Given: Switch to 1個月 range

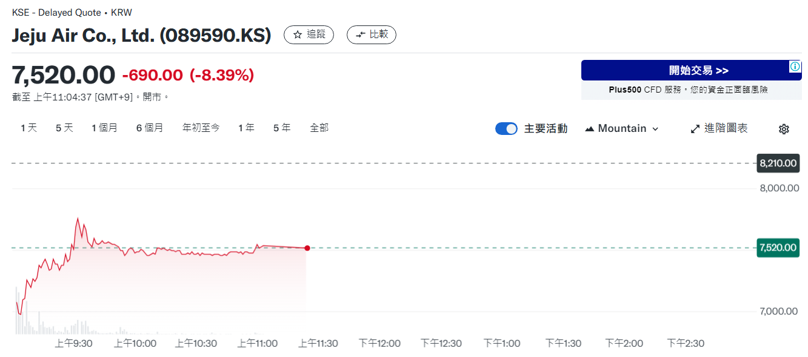Looking at the screenshot, I should tap(104, 128).
